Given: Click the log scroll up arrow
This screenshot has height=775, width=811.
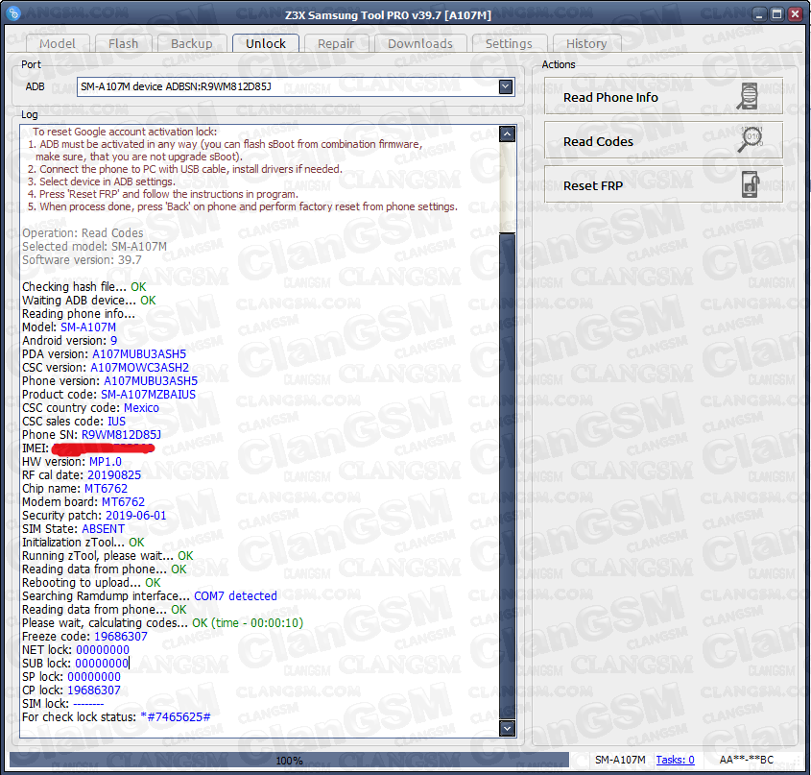Looking at the screenshot, I should 507,134.
